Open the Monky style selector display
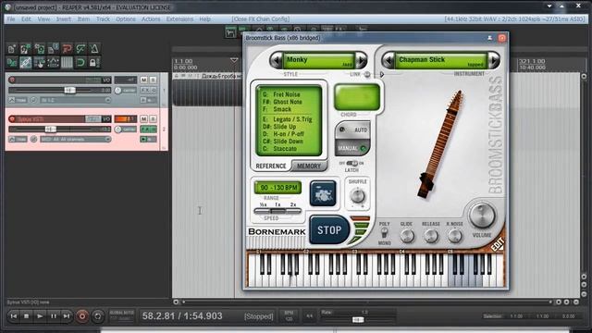This screenshot has width=592, height=333. 319,60
